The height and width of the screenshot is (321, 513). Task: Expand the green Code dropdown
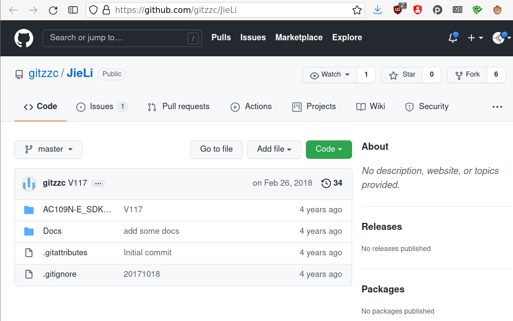point(329,149)
